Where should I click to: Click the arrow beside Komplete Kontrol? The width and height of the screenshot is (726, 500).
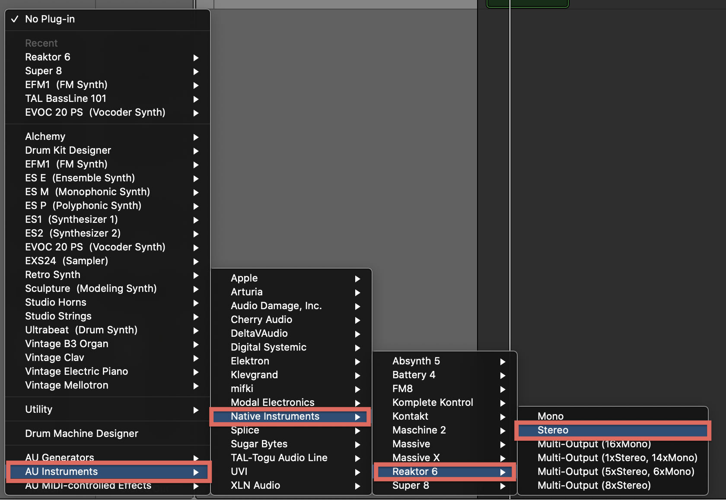point(503,403)
